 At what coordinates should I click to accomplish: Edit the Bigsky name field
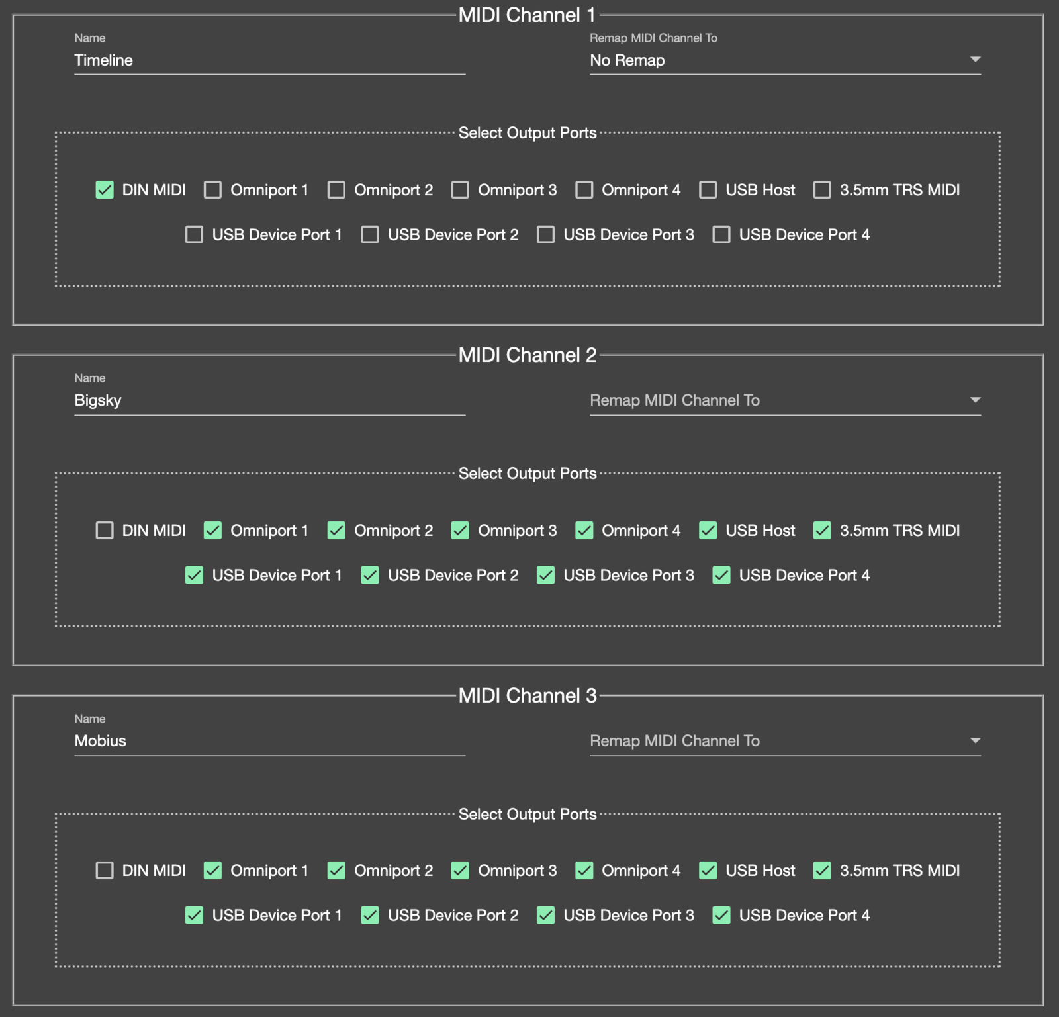point(269,400)
